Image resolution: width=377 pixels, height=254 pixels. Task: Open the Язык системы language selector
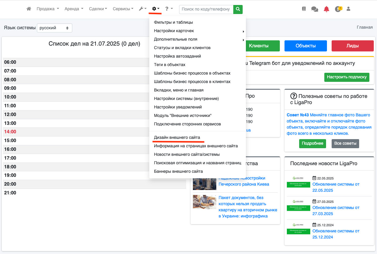click(x=54, y=28)
